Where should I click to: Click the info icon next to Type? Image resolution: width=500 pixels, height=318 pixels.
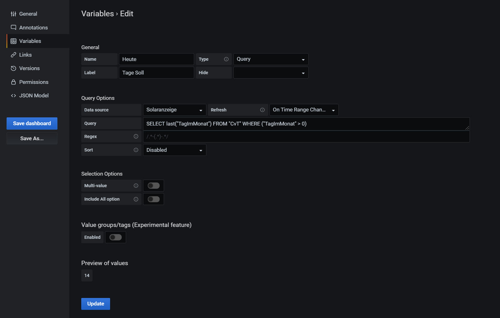click(226, 59)
